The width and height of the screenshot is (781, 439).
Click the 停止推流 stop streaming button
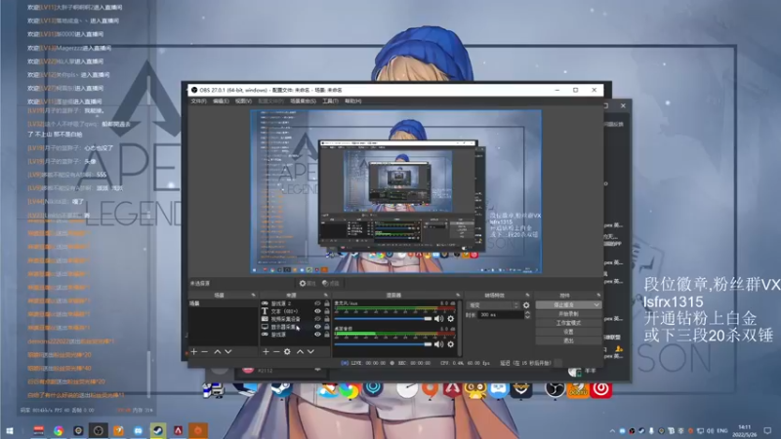click(568, 304)
